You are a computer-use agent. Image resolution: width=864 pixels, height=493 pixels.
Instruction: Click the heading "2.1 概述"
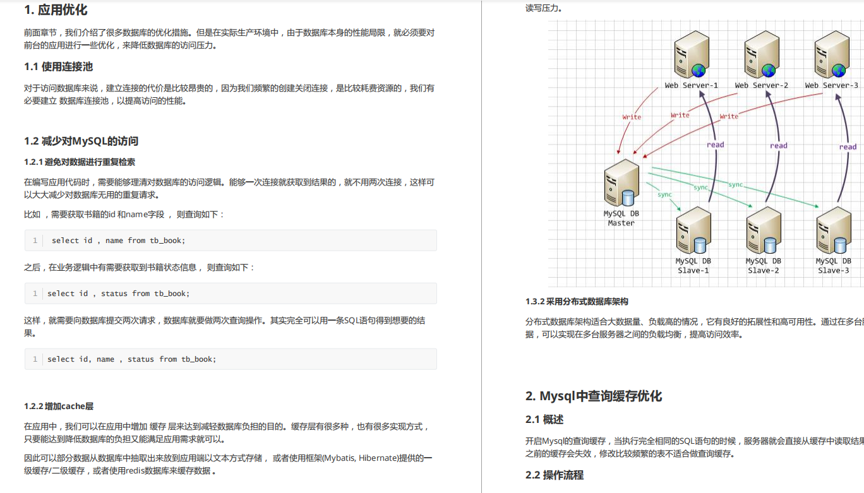[544, 419]
